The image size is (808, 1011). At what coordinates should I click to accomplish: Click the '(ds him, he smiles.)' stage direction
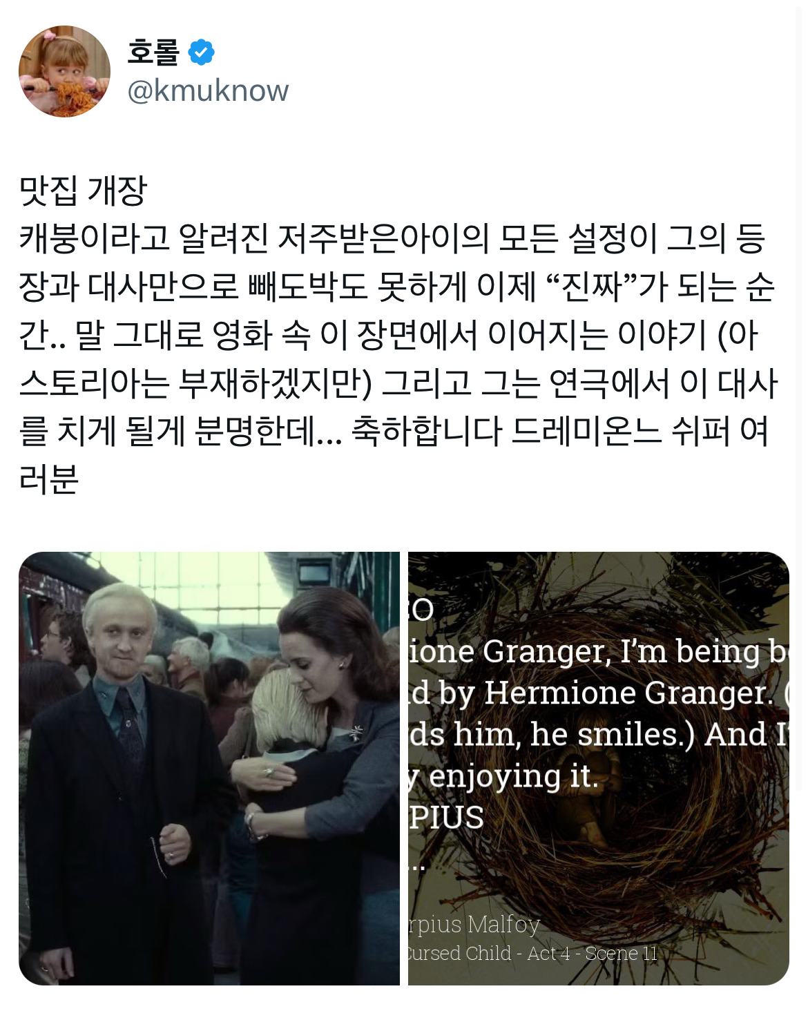[552, 734]
